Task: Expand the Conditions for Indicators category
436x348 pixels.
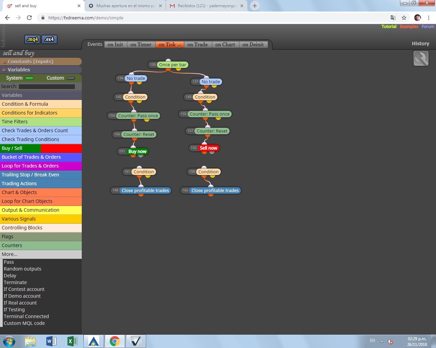Action: click(41, 113)
